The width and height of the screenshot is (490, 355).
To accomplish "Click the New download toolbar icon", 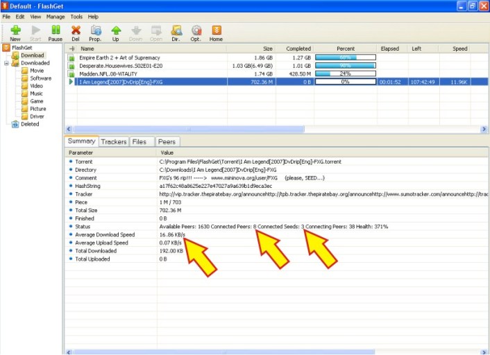I will click(15, 33).
